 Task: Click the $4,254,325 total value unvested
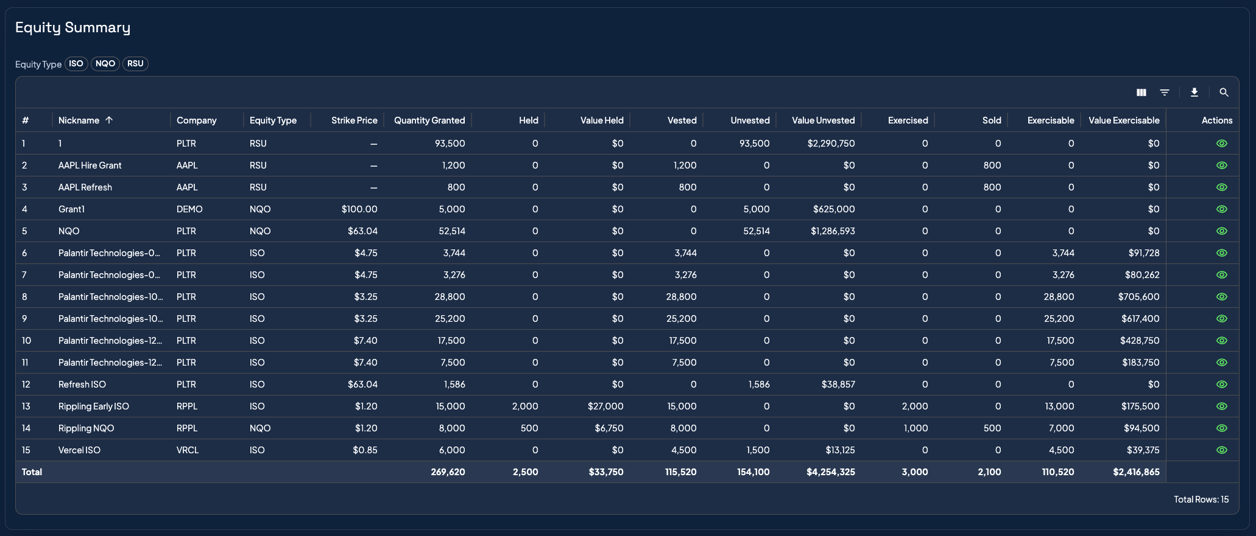[x=831, y=472]
